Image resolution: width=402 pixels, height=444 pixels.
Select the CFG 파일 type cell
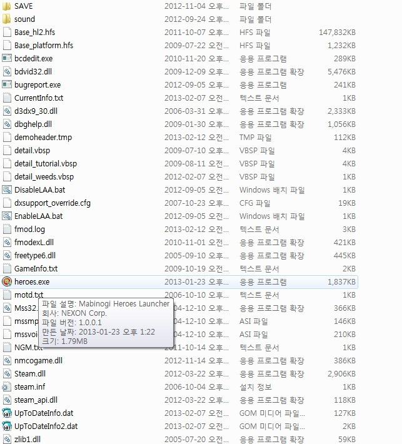255,203
